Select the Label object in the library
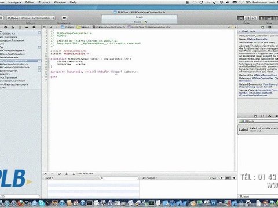The height and width of the screenshot is (208, 278). 258,129
